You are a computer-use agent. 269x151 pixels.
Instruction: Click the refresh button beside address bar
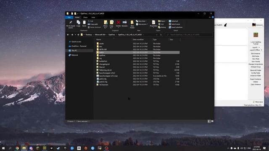[161, 35]
